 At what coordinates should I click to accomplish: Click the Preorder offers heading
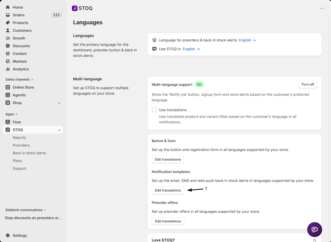click(165, 203)
